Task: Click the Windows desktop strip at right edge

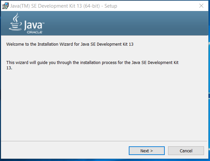Action: (209, 81)
